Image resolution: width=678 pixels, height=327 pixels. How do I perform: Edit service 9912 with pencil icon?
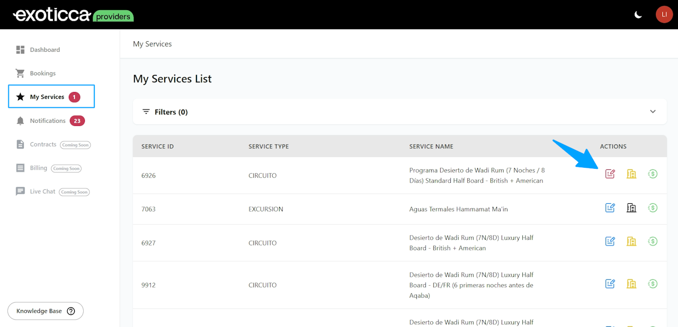click(610, 284)
